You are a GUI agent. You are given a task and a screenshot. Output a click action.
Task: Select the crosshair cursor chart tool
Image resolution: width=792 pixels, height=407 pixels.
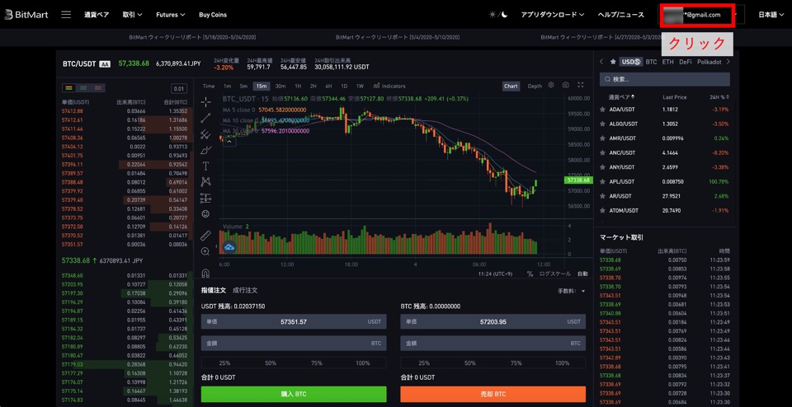tap(206, 102)
